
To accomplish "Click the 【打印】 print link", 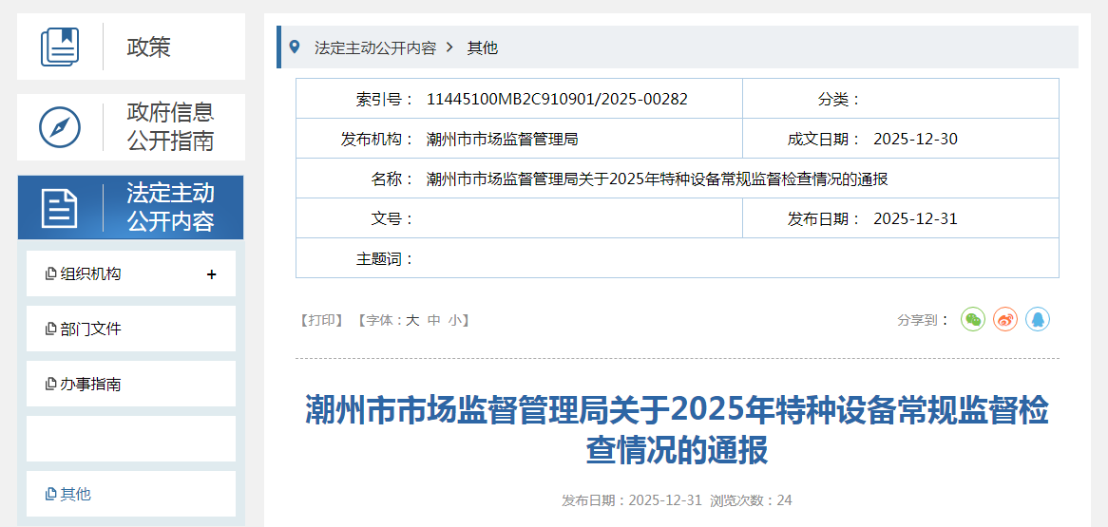I will tap(321, 320).
